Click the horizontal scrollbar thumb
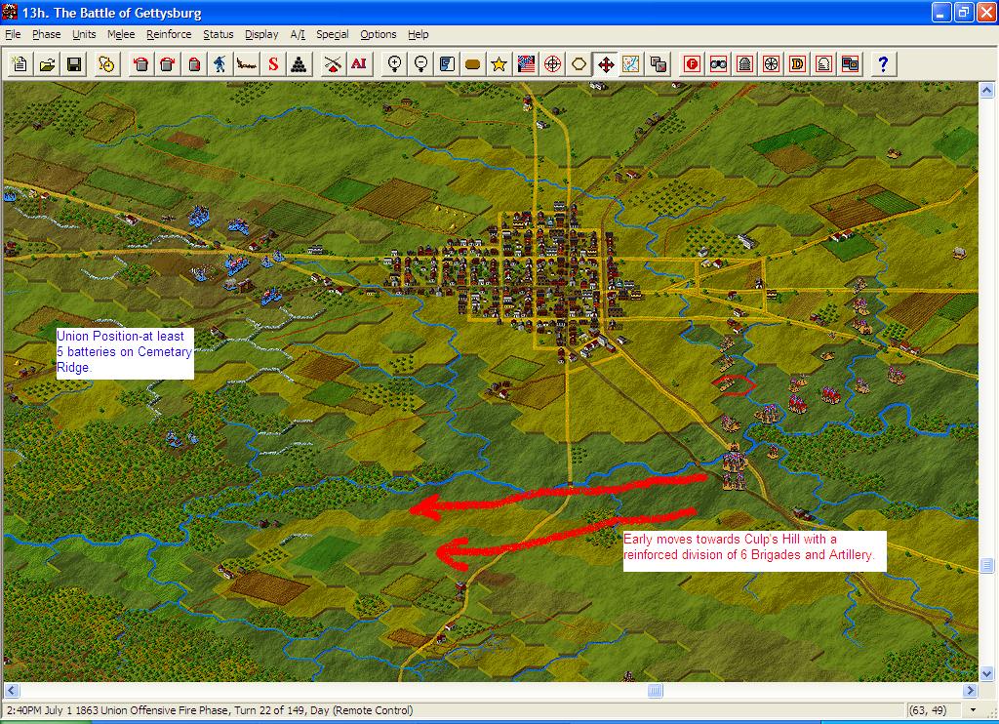 [x=655, y=690]
